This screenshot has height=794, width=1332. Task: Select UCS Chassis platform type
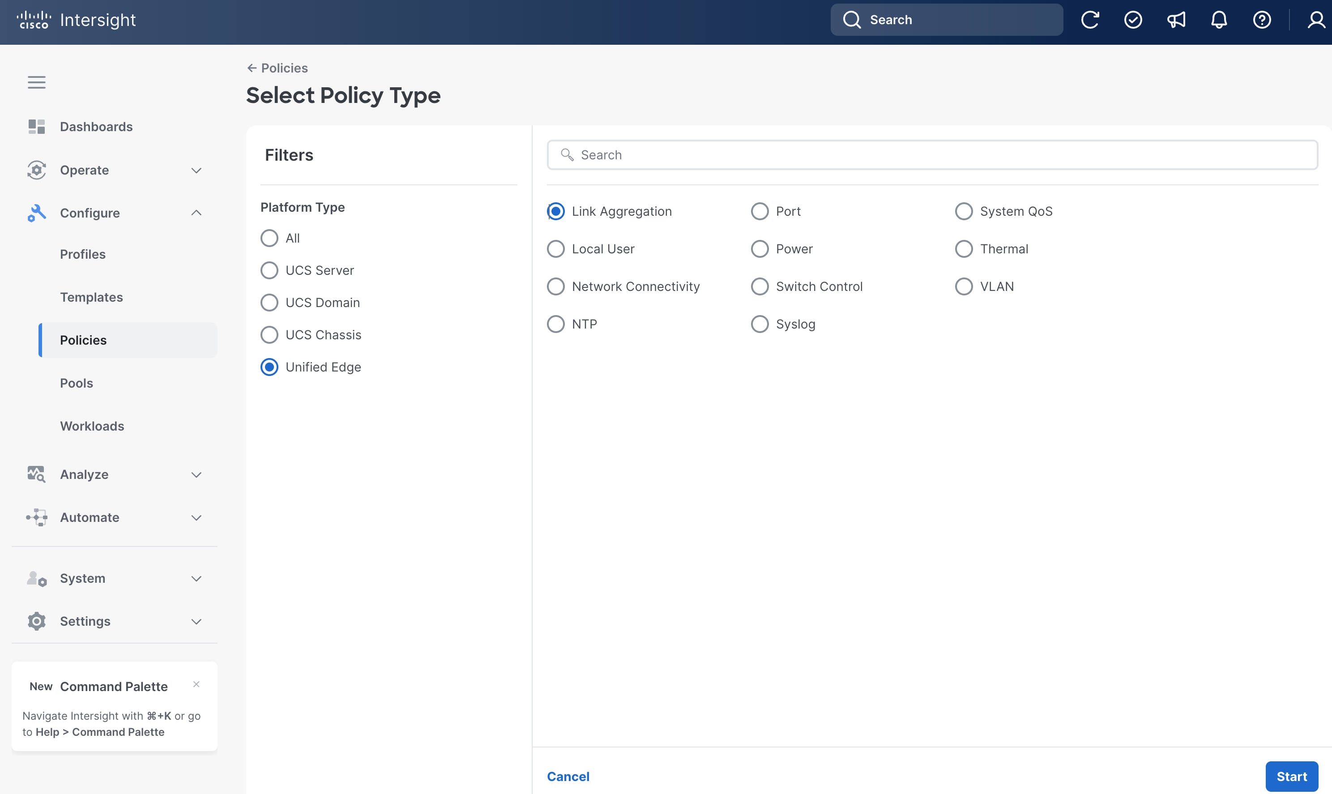click(269, 335)
